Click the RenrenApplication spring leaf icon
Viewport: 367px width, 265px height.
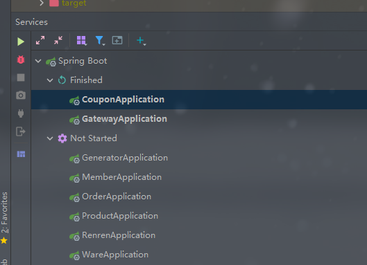tap(74, 236)
